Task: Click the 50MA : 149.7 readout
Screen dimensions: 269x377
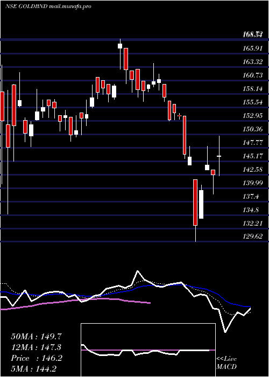Action: (x=35, y=337)
